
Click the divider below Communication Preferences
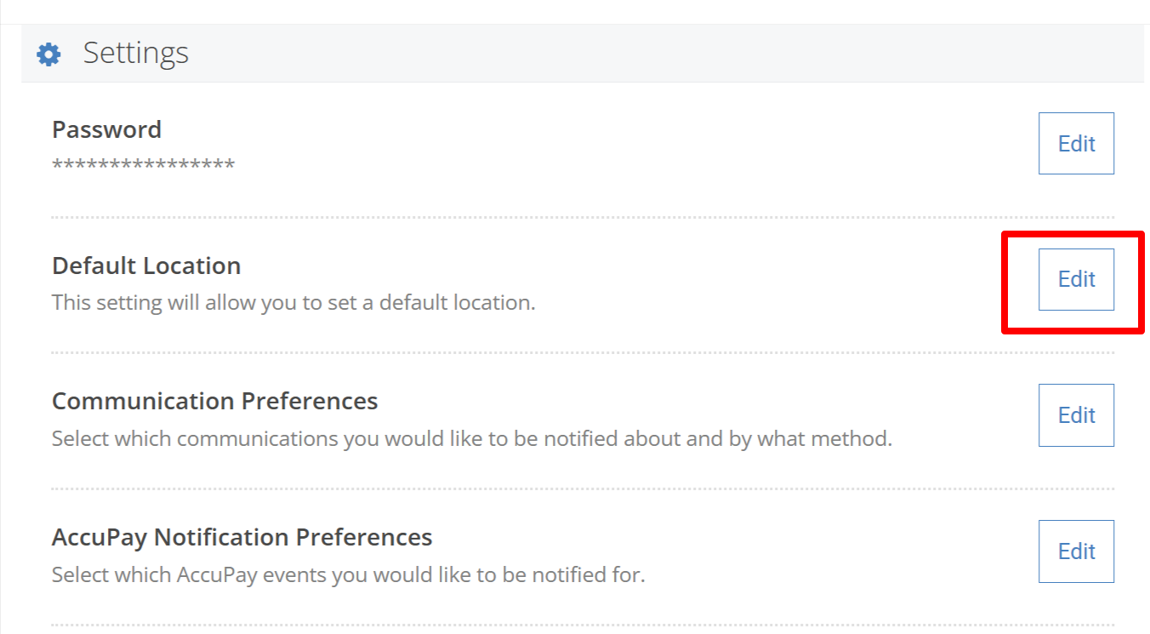click(583, 488)
